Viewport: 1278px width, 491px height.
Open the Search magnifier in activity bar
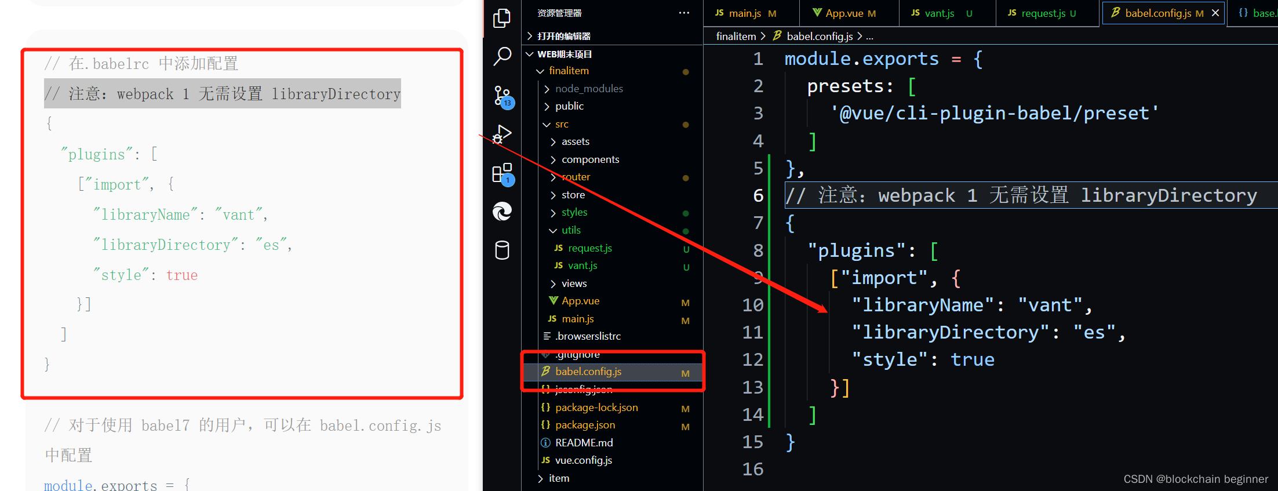pos(502,56)
